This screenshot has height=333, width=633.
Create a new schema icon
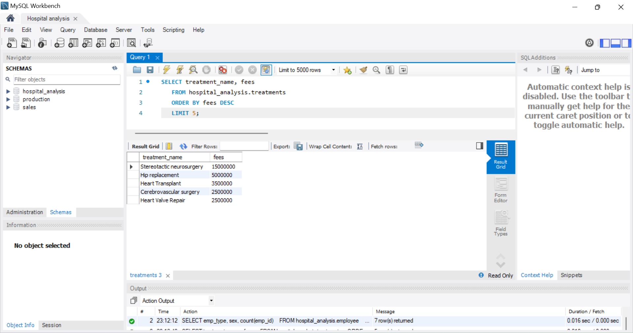tap(59, 43)
